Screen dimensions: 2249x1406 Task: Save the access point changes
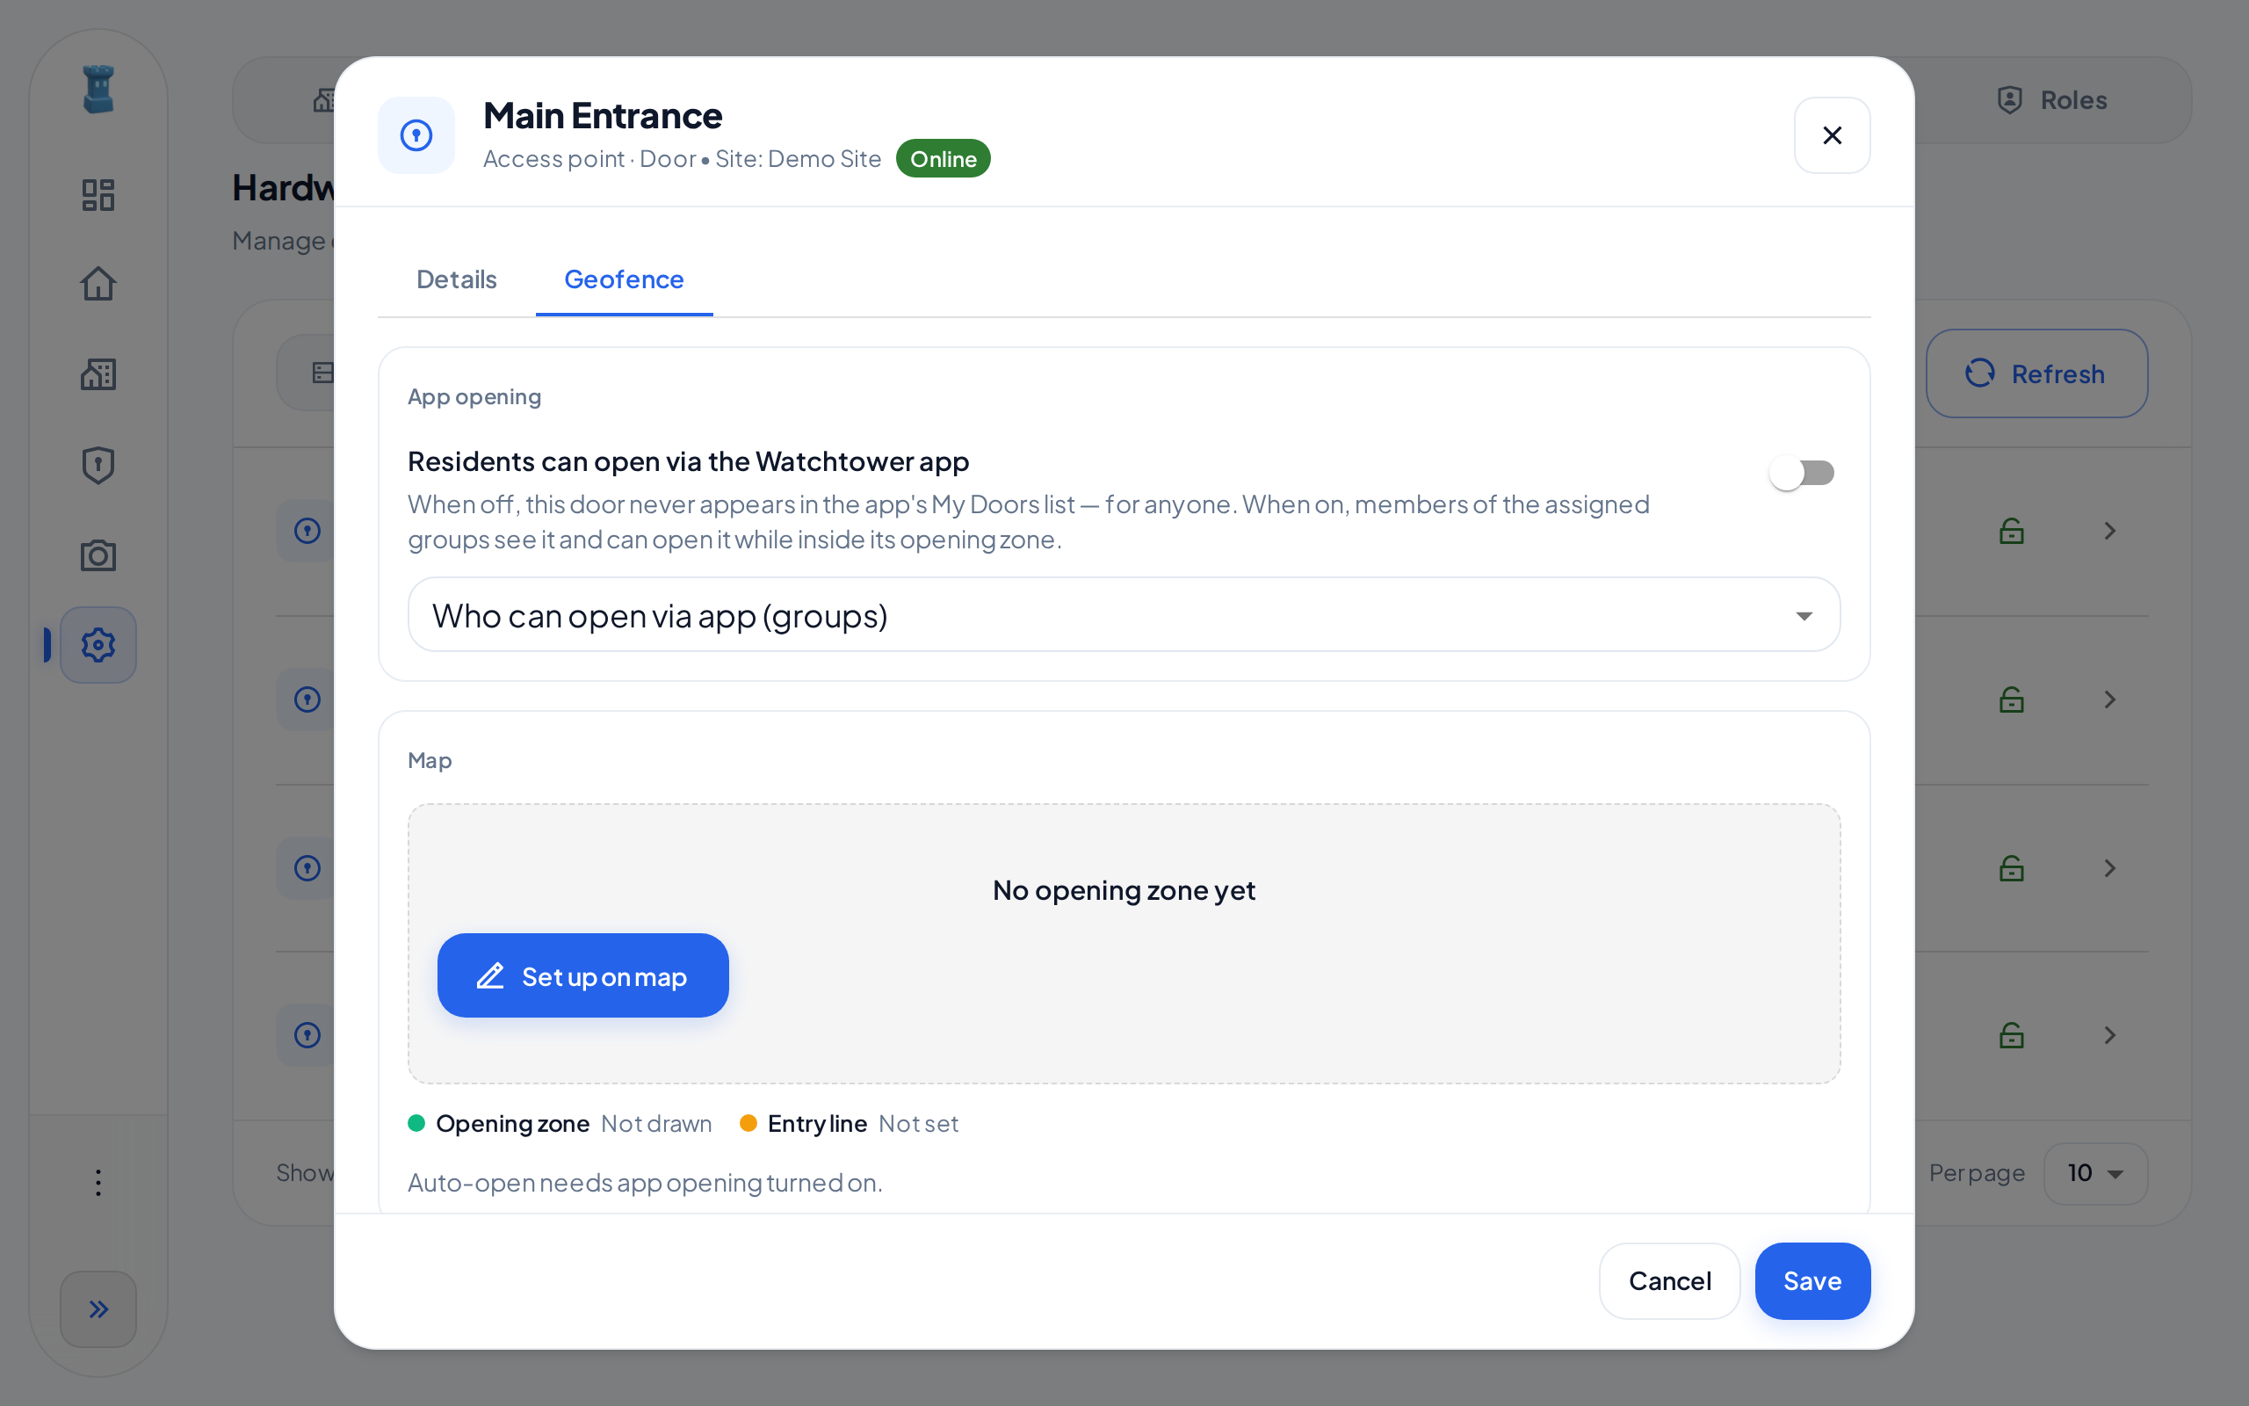(1812, 1280)
